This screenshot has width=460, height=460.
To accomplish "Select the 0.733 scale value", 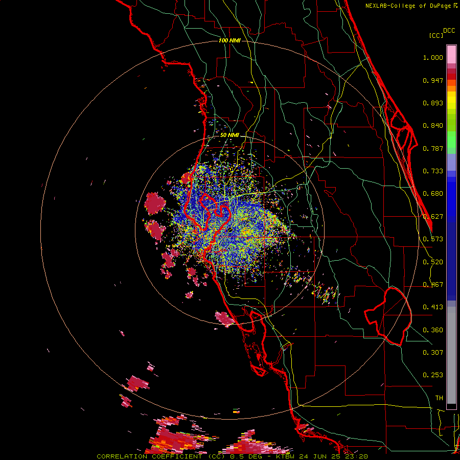I will (x=433, y=171).
